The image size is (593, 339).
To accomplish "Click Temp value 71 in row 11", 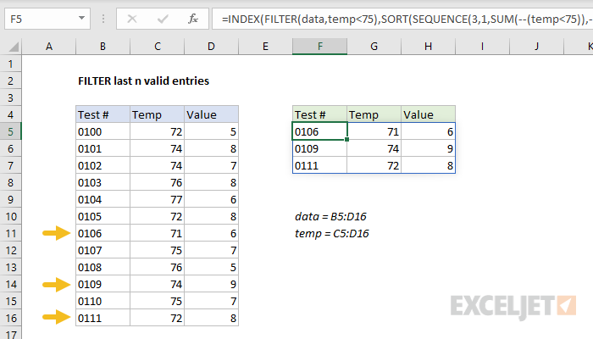I will click(x=158, y=233).
